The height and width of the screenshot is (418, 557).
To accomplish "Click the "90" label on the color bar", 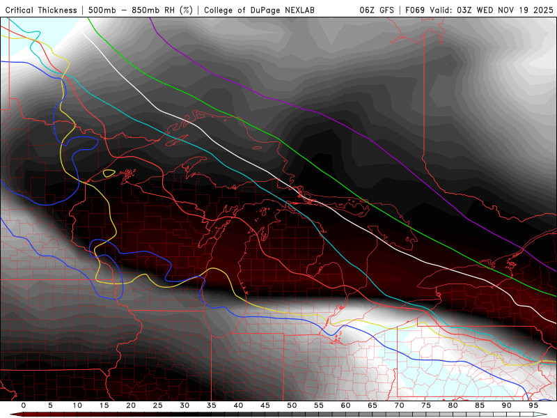I will point(506,405).
